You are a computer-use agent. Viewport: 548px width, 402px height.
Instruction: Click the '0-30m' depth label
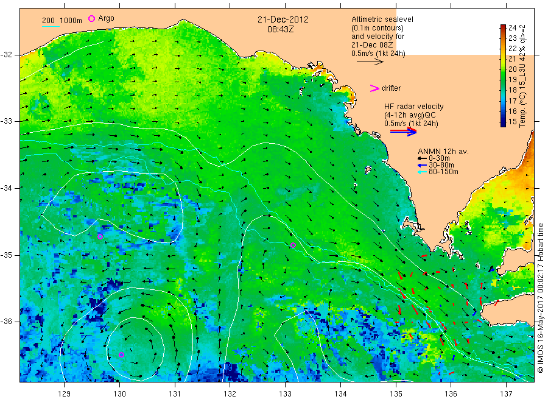pos(439,158)
